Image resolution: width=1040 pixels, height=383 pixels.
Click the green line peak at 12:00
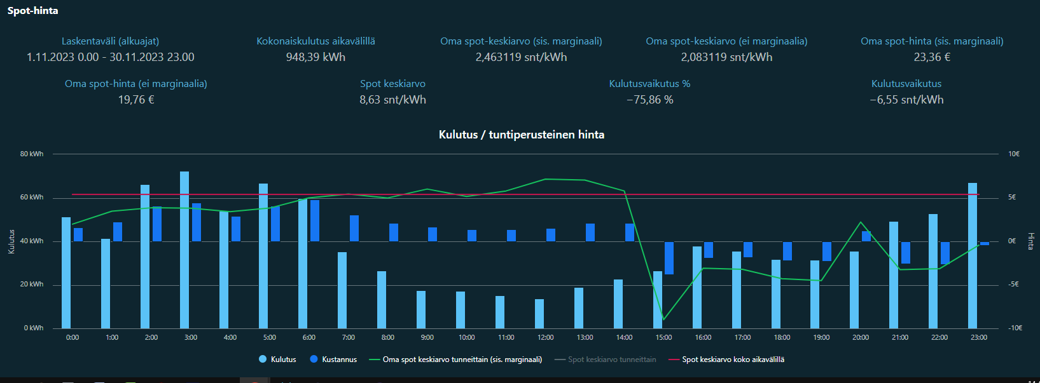point(546,179)
